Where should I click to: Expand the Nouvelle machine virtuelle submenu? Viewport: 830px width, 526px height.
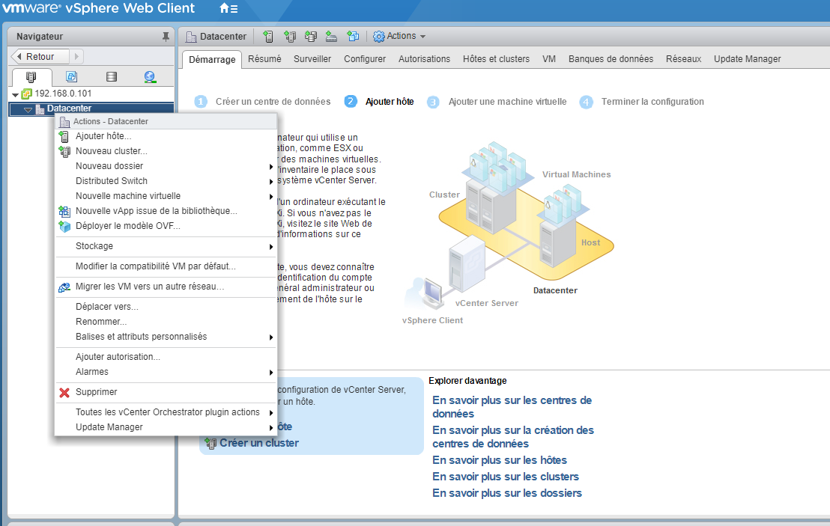tap(271, 197)
